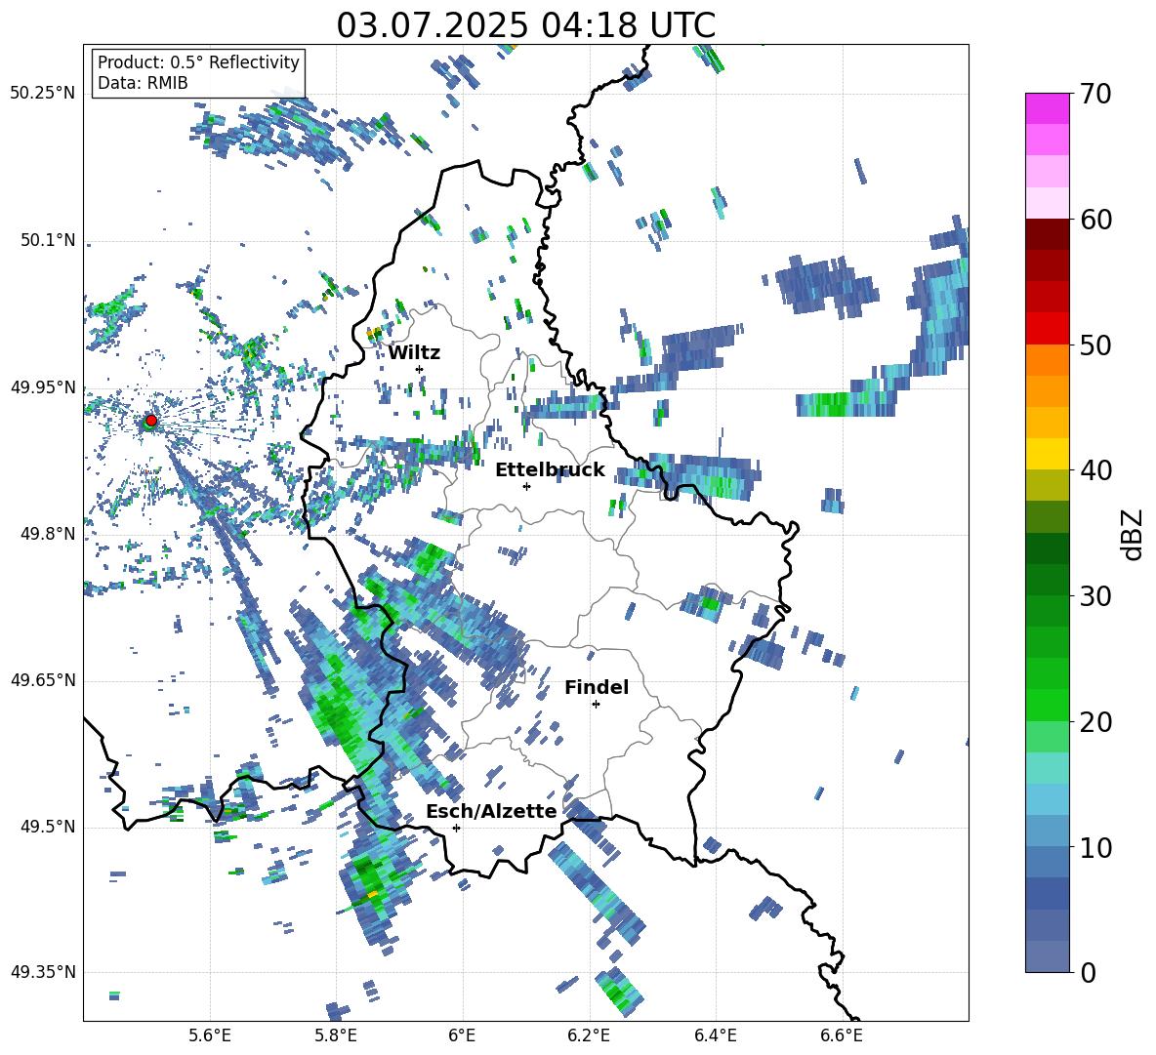Click the title 03.07.2025 04:18 UTC

pos(525,25)
